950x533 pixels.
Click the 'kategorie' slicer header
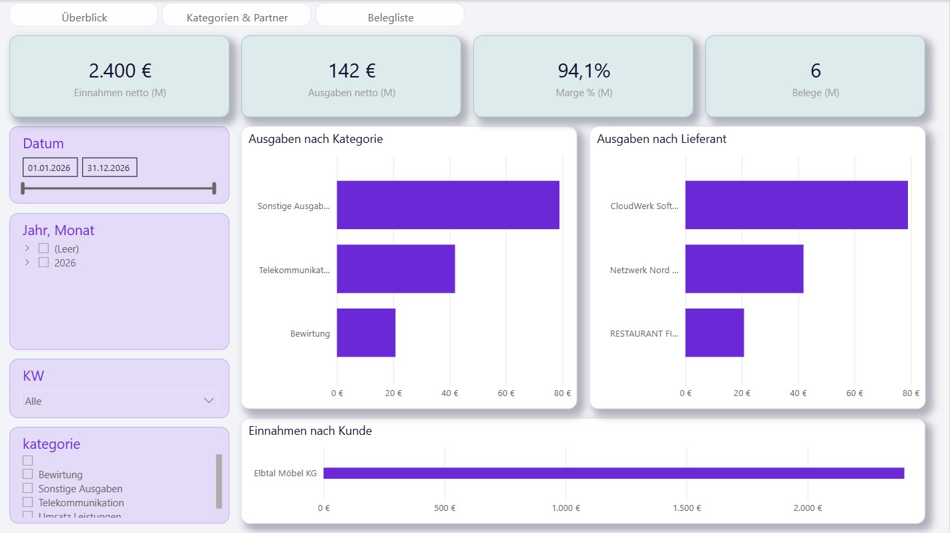(51, 444)
